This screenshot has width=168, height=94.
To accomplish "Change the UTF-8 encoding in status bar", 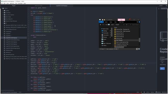I will (x=148, y=92).
